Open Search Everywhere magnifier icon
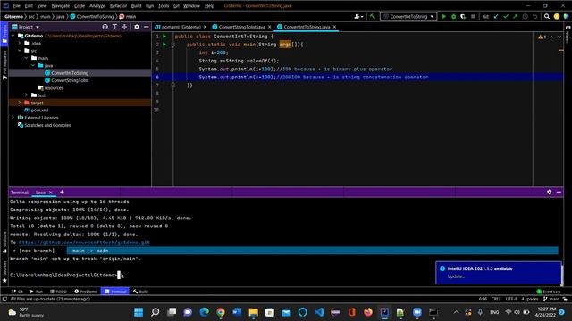572x321 pixels. [547, 16]
